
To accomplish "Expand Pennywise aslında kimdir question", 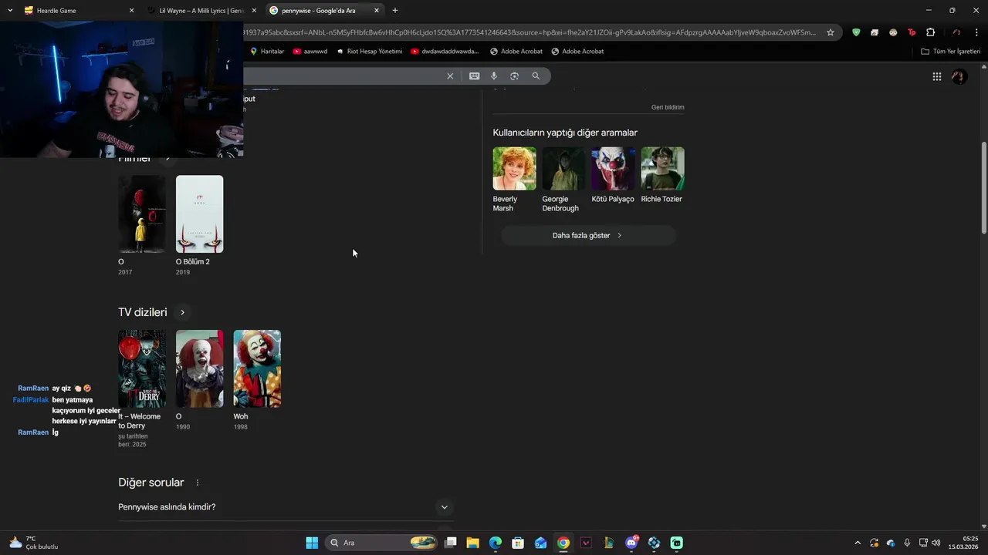I will tap(284, 507).
